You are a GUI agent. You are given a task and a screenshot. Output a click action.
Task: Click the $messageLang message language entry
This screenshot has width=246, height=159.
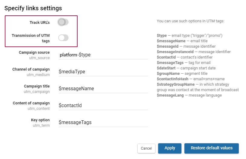coord(189,95)
